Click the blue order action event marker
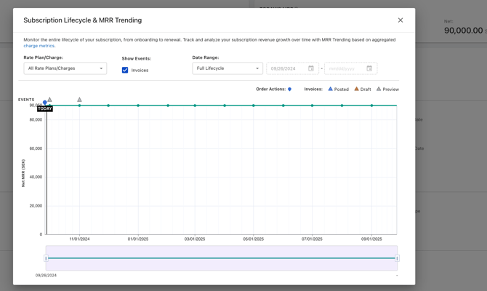 45,103
